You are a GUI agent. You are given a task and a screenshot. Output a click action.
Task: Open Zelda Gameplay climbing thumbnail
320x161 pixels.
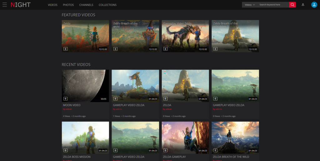click(185, 138)
